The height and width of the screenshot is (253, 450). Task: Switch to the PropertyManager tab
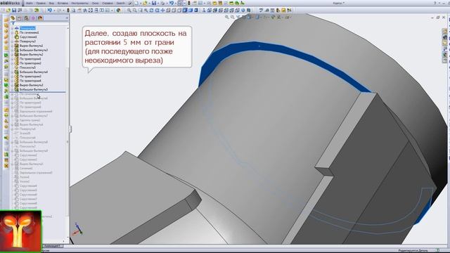(x=19, y=18)
